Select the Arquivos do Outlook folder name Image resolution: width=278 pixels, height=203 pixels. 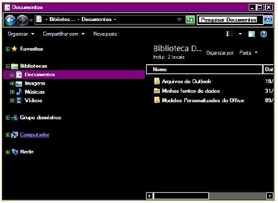point(187,82)
